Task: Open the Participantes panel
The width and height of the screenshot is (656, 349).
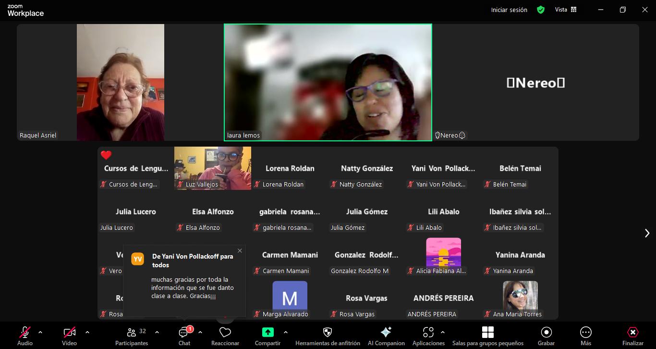Action: (132, 336)
